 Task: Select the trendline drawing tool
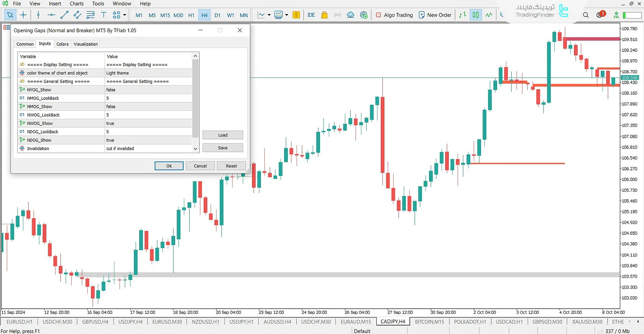[64, 15]
